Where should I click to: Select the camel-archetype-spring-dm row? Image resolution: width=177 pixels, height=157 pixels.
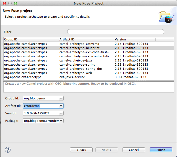(88, 69)
